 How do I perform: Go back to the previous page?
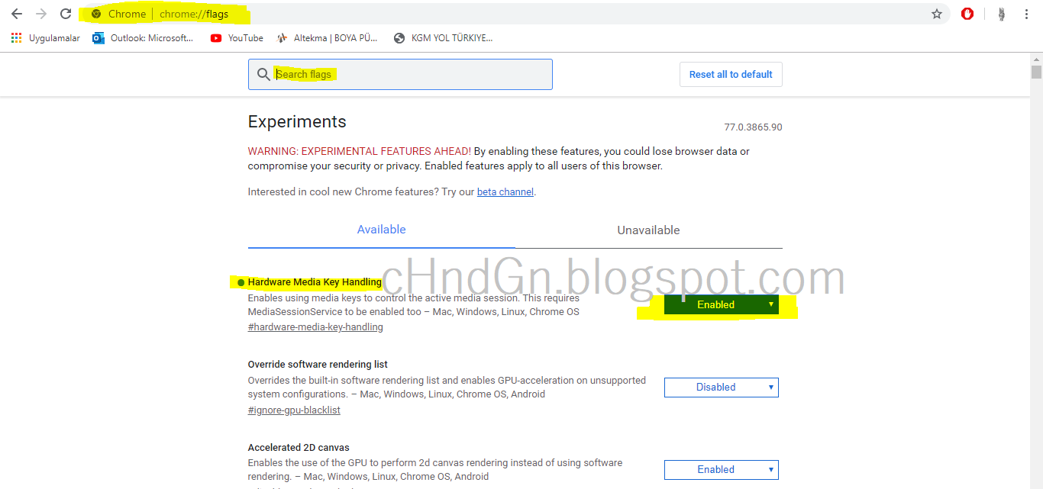click(x=16, y=13)
